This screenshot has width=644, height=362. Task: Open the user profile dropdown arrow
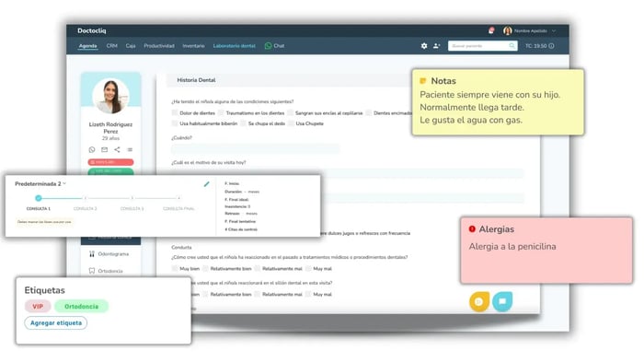554,30
